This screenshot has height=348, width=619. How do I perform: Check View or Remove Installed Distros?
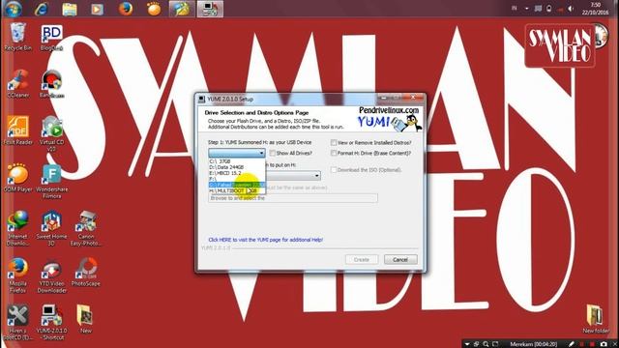pyautogui.click(x=334, y=142)
